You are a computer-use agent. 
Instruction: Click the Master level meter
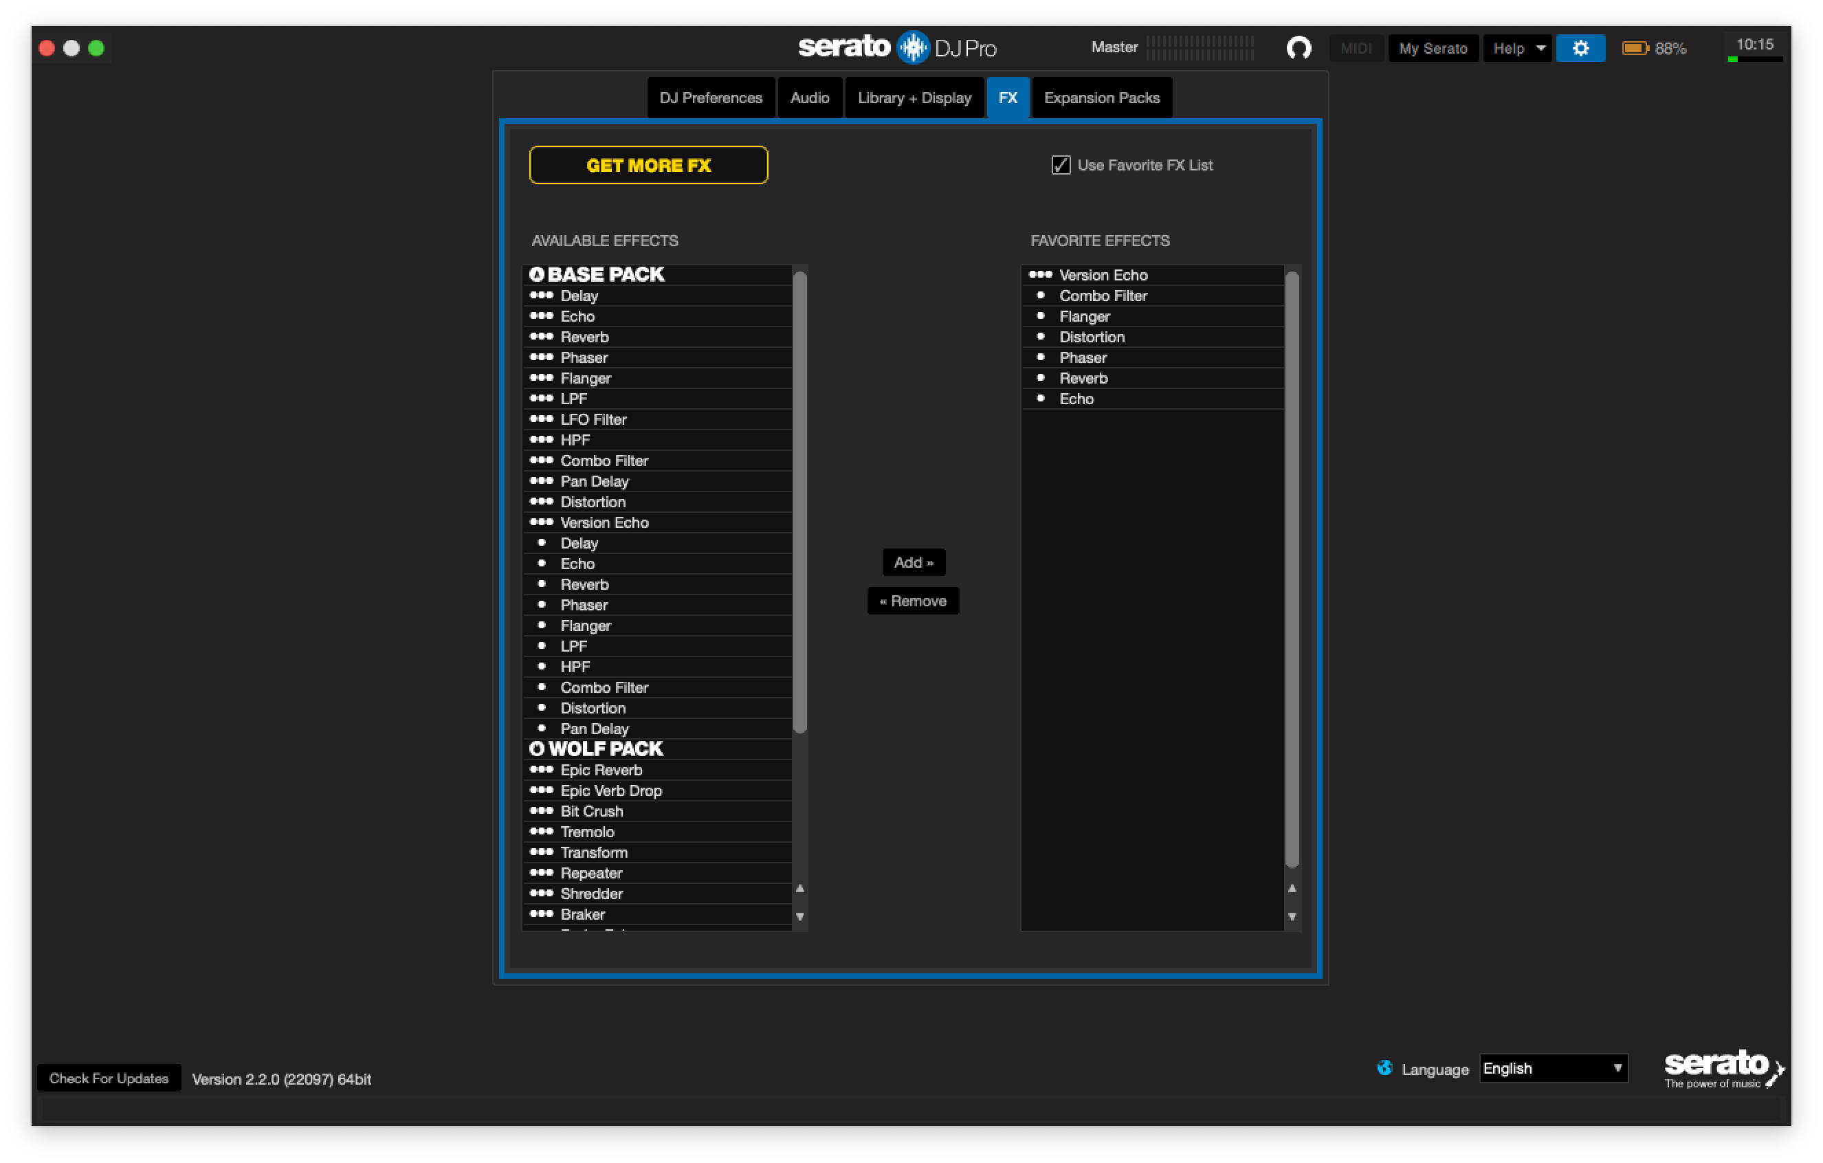coord(1200,48)
